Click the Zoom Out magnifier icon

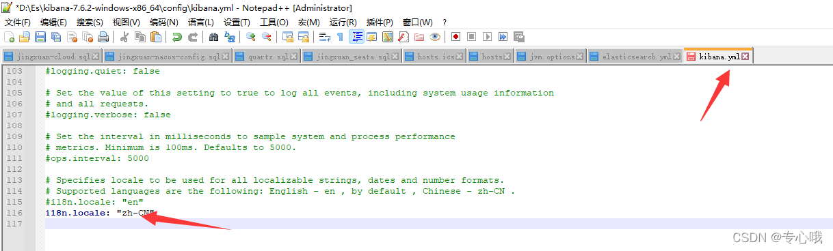[267, 37]
